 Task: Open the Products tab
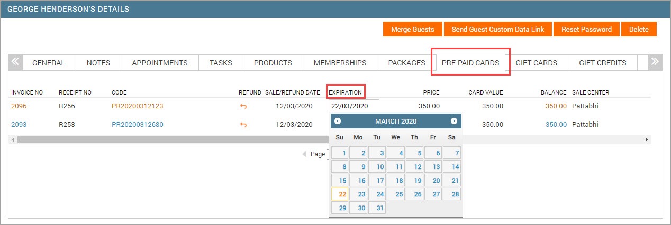[x=273, y=62]
